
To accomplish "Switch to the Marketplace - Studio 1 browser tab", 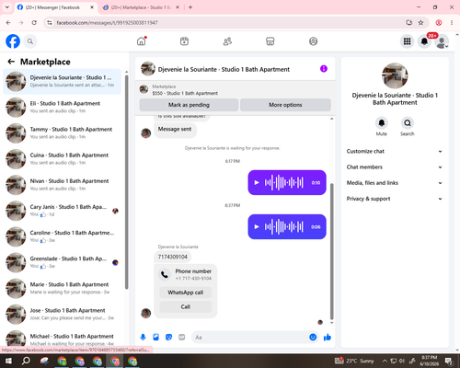I will [x=141, y=7].
